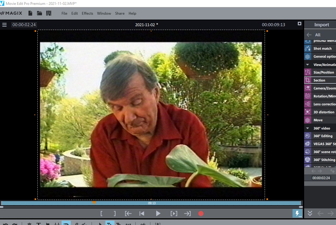Jump to range start button
Viewport: 336px width, 225px height.
[x=128, y=213]
